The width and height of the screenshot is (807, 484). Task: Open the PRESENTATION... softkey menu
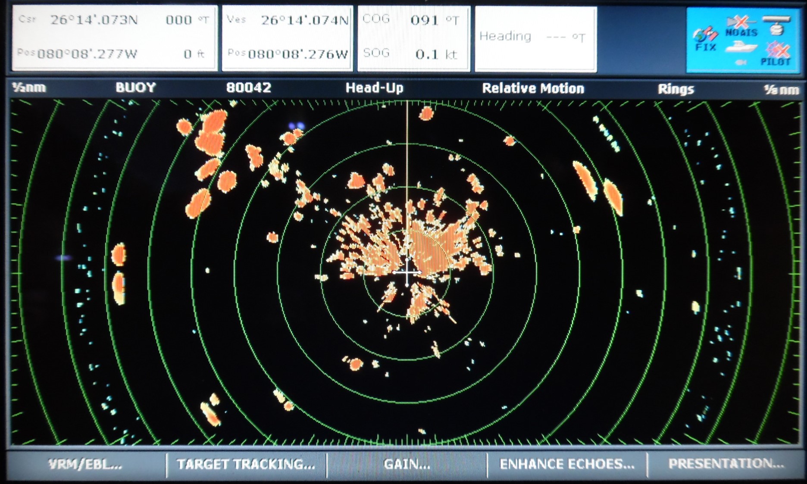pos(726,464)
